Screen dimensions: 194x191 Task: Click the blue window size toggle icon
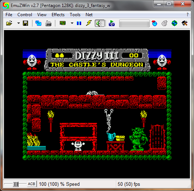click(x=38, y=23)
